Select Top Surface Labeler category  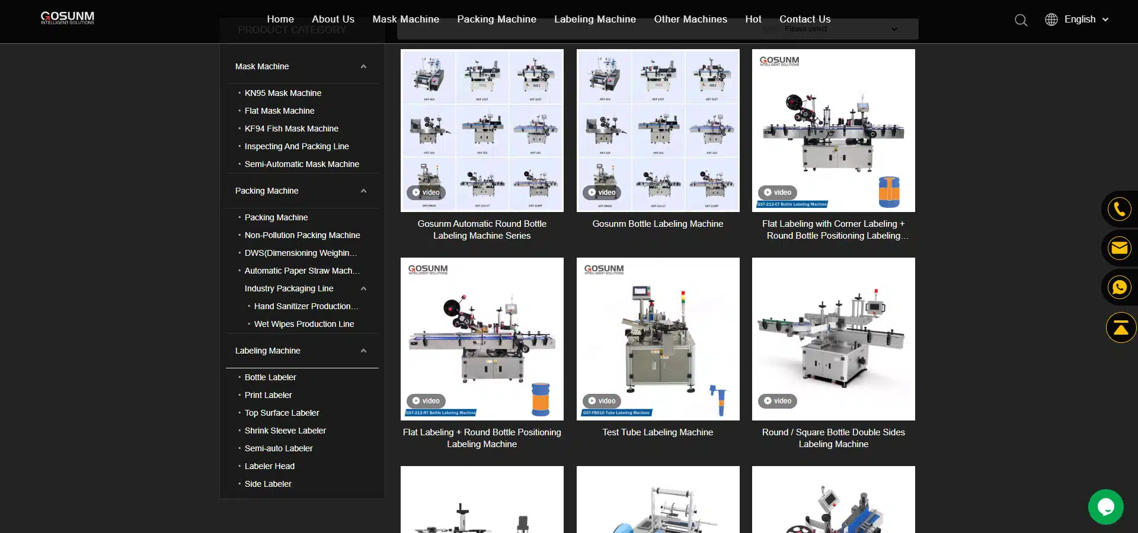coord(282,413)
